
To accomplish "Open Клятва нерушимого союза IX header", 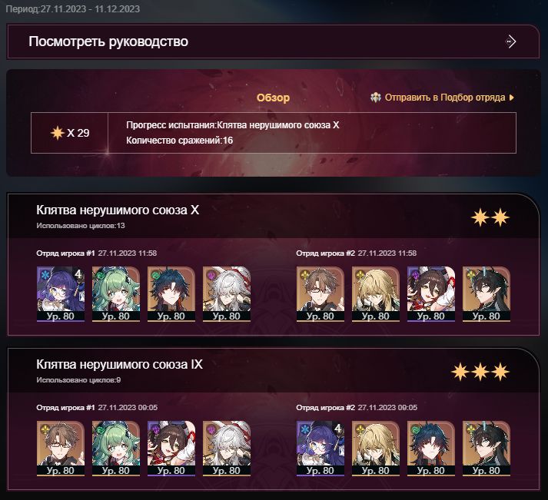I will click(x=120, y=365).
